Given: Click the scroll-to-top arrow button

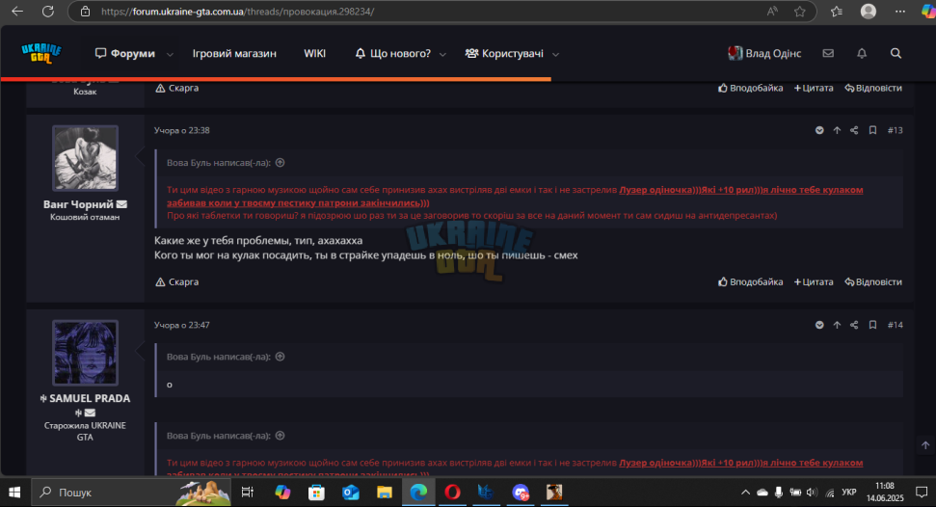Looking at the screenshot, I should (x=925, y=445).
